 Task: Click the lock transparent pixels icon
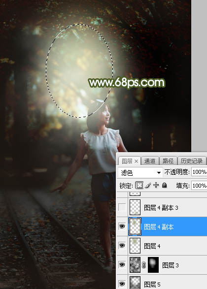click(139, 185)
